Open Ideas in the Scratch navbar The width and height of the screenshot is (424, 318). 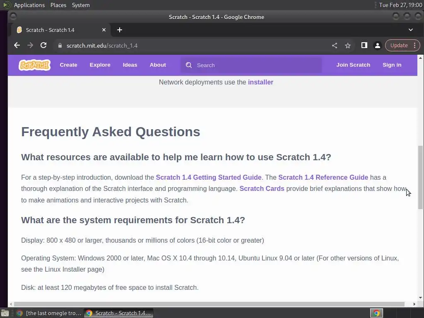(x=130, y=65)
